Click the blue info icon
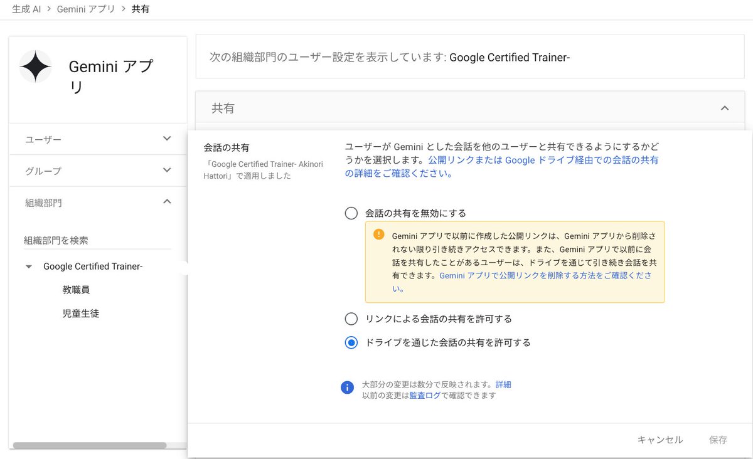 pyautogui.click(x=347, y=388)
